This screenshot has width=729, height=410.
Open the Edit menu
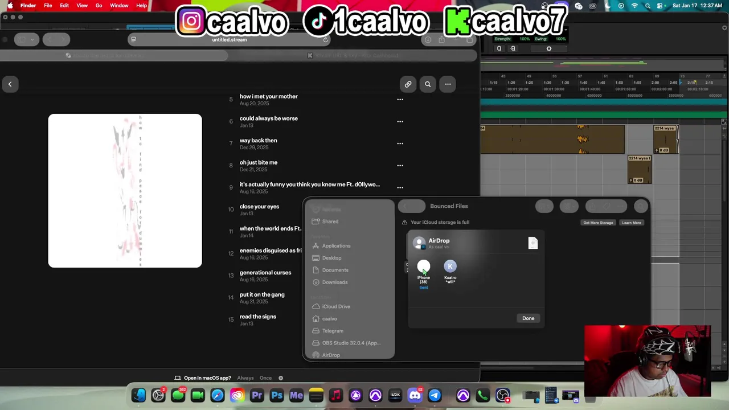(64, 6)
